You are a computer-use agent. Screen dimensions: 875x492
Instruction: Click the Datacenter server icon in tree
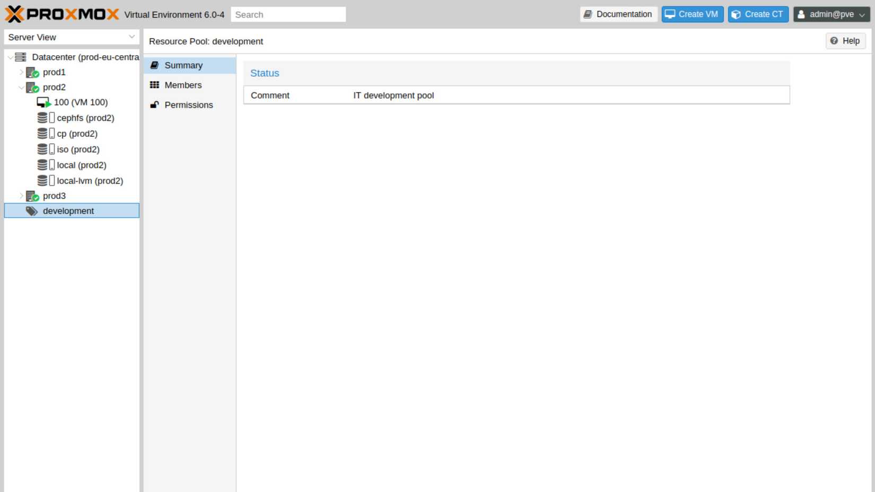pos(21,57)
